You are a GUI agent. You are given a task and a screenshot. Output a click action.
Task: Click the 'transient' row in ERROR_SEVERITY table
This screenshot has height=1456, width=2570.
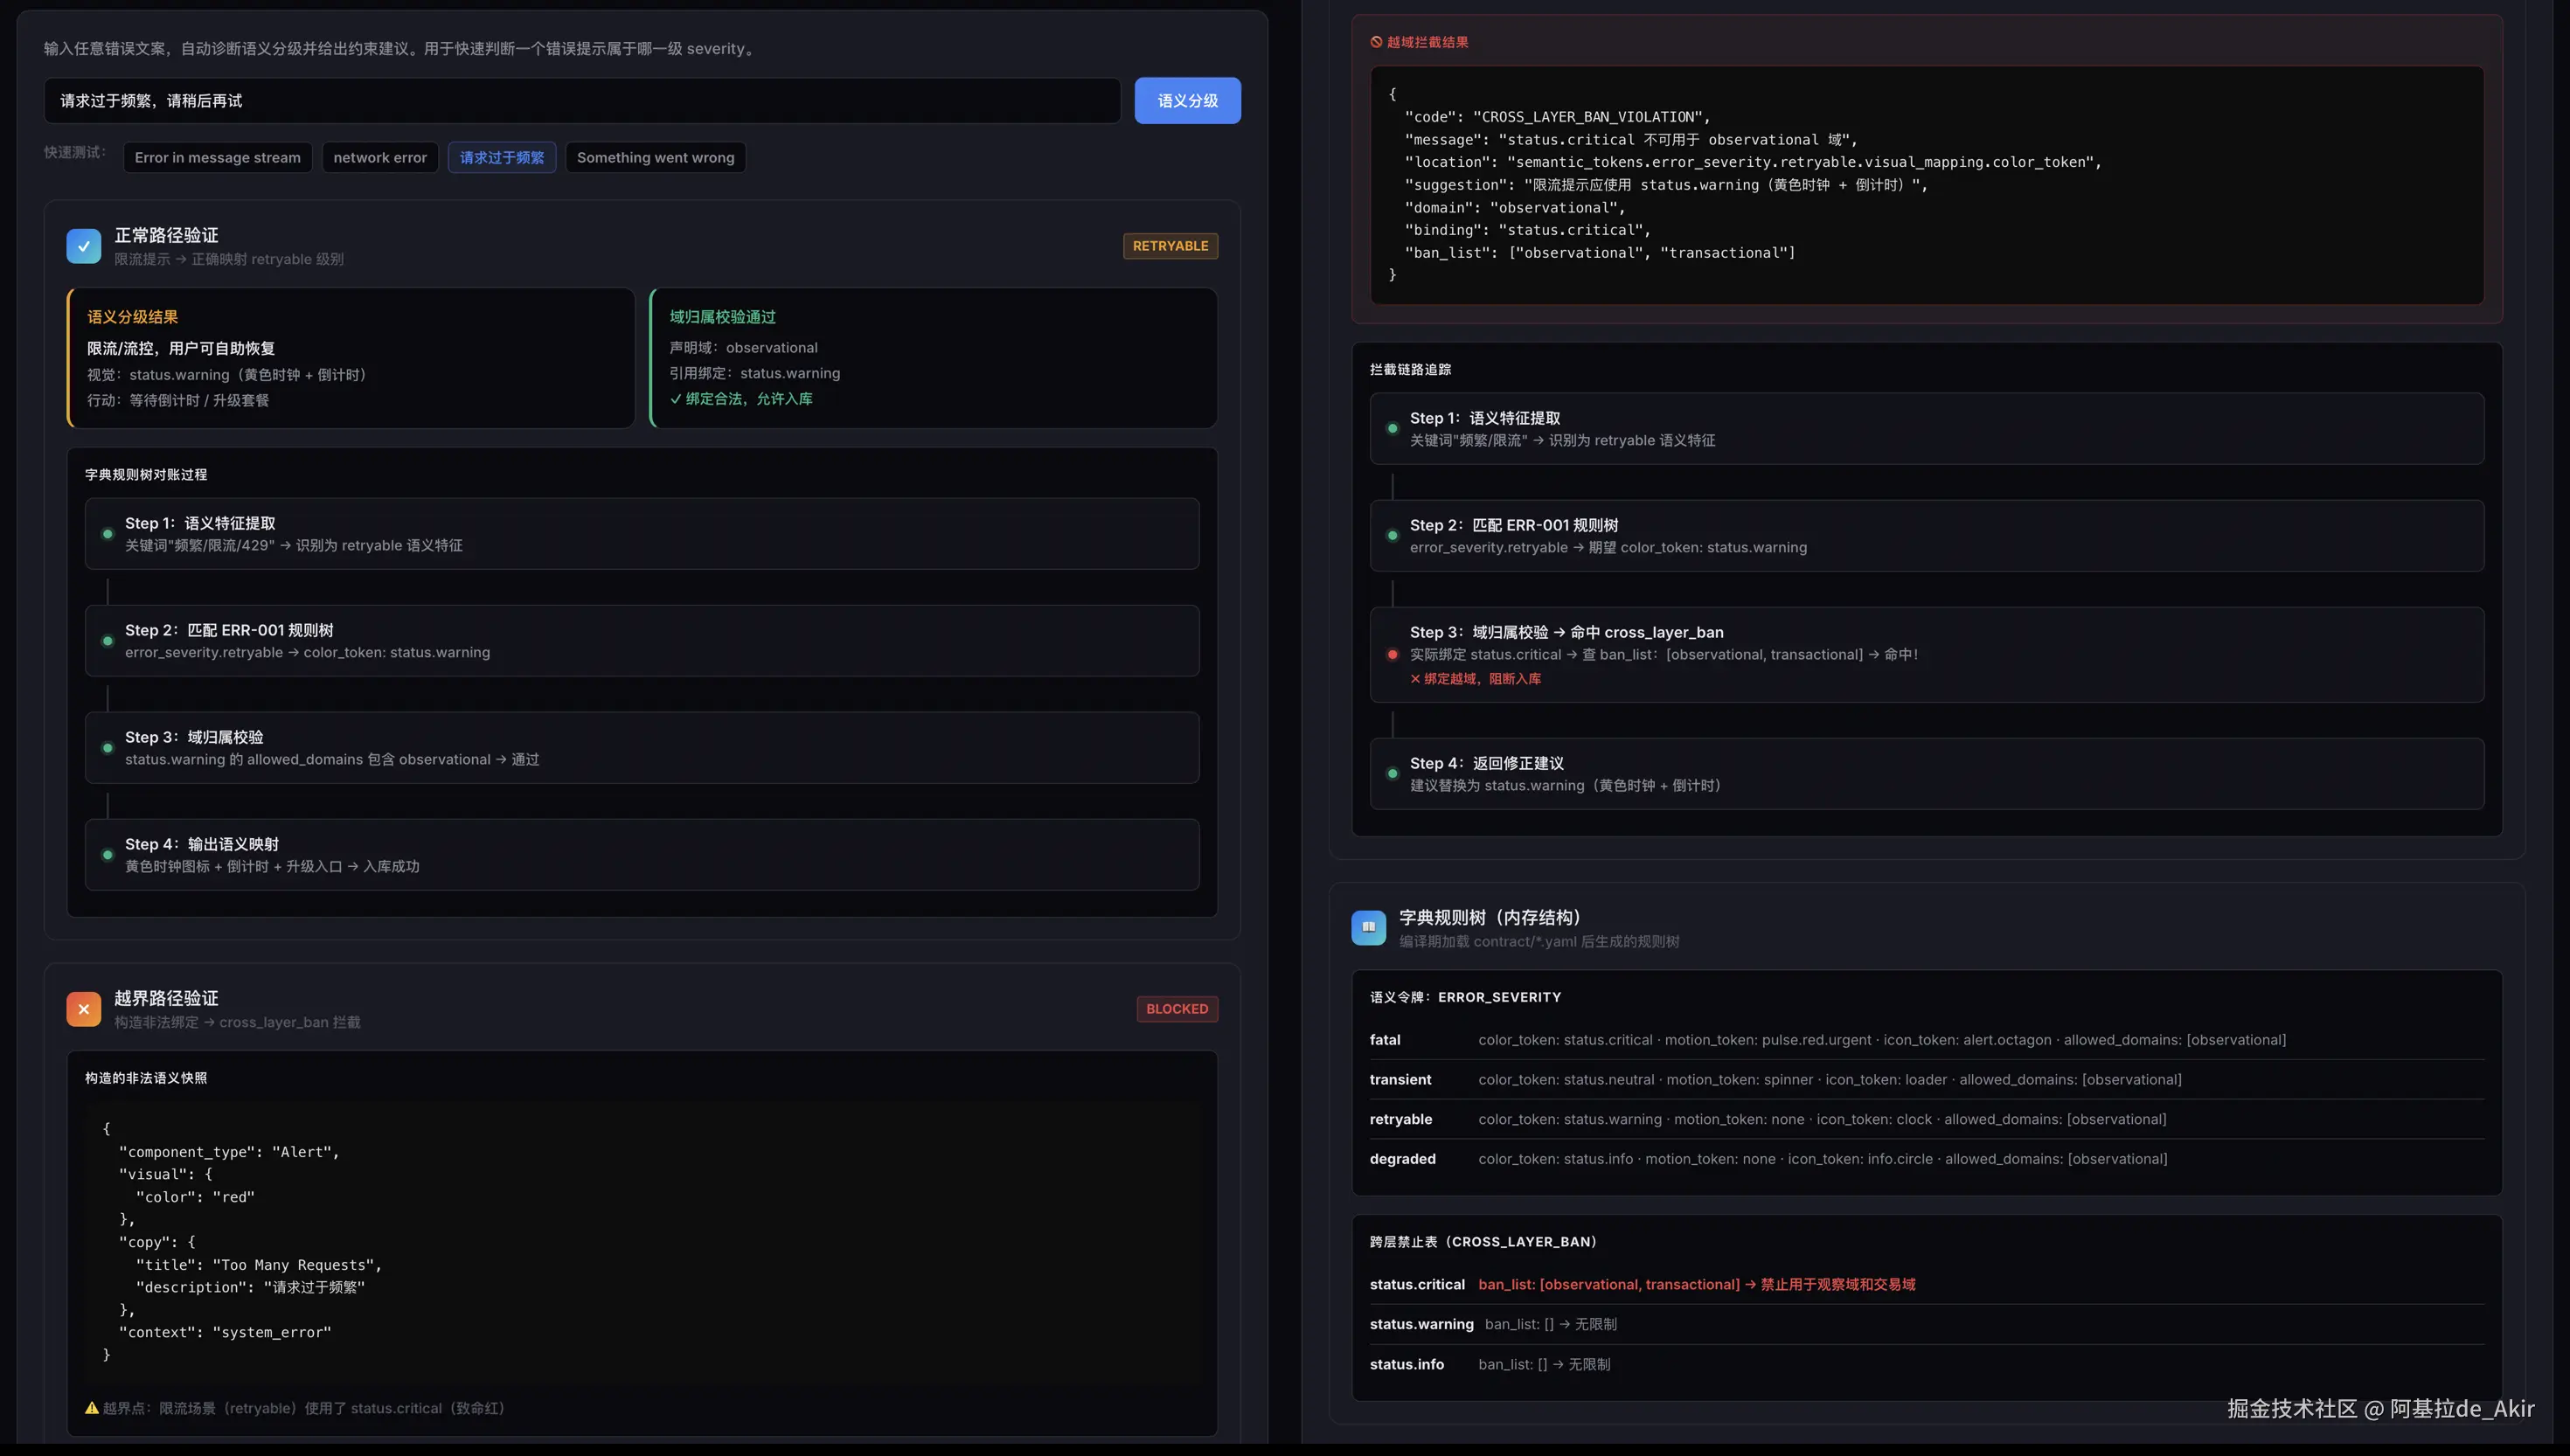coord(1927,1080)
